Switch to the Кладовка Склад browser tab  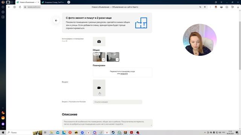coord(53,2)
